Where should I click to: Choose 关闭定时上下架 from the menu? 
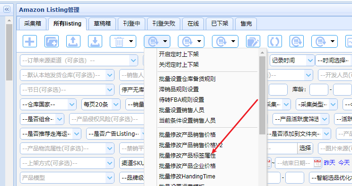(x=179, y=65)
